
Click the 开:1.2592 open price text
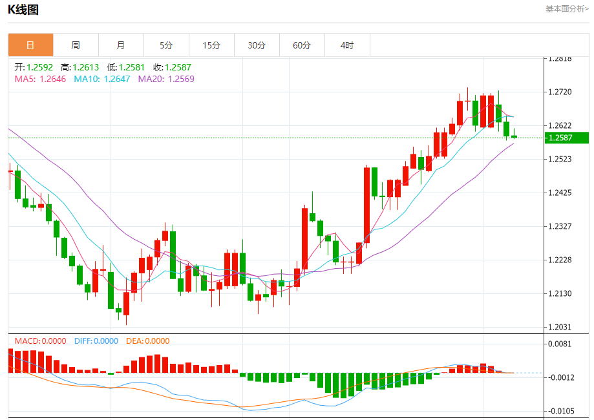34,67
